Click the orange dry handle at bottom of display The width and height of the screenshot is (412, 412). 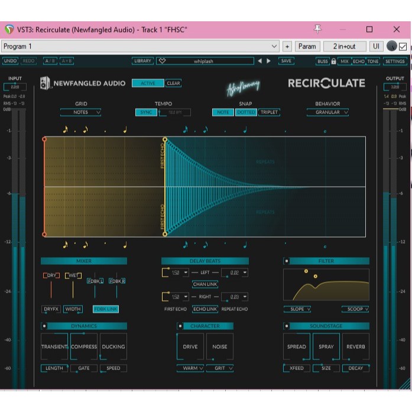pos(44,234)
